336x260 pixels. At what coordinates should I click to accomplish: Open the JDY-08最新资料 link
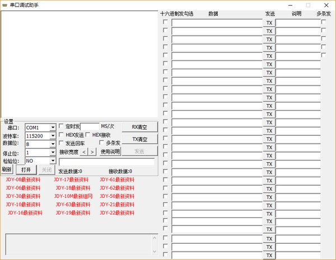coord(23,179)
